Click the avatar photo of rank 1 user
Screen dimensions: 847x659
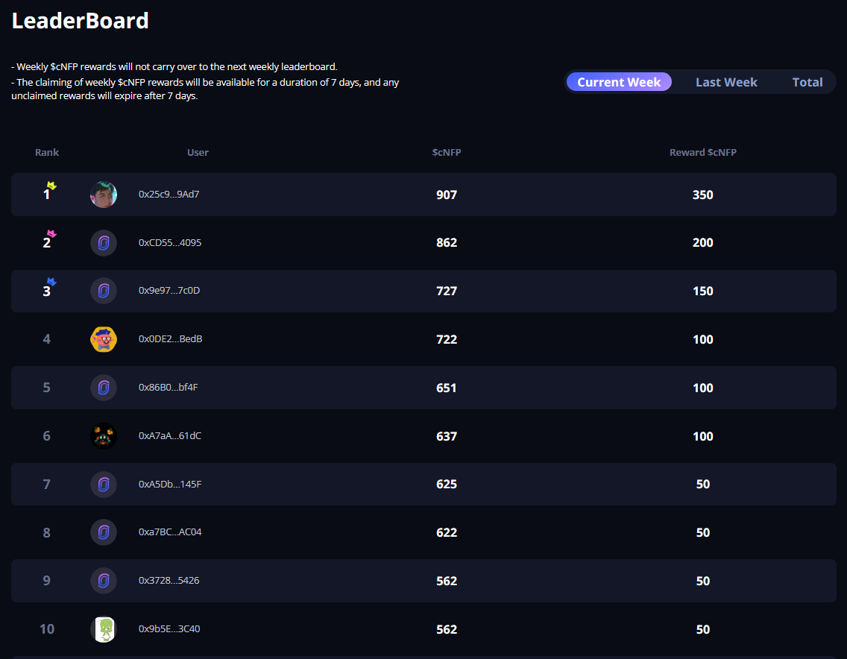coord(104,195)
